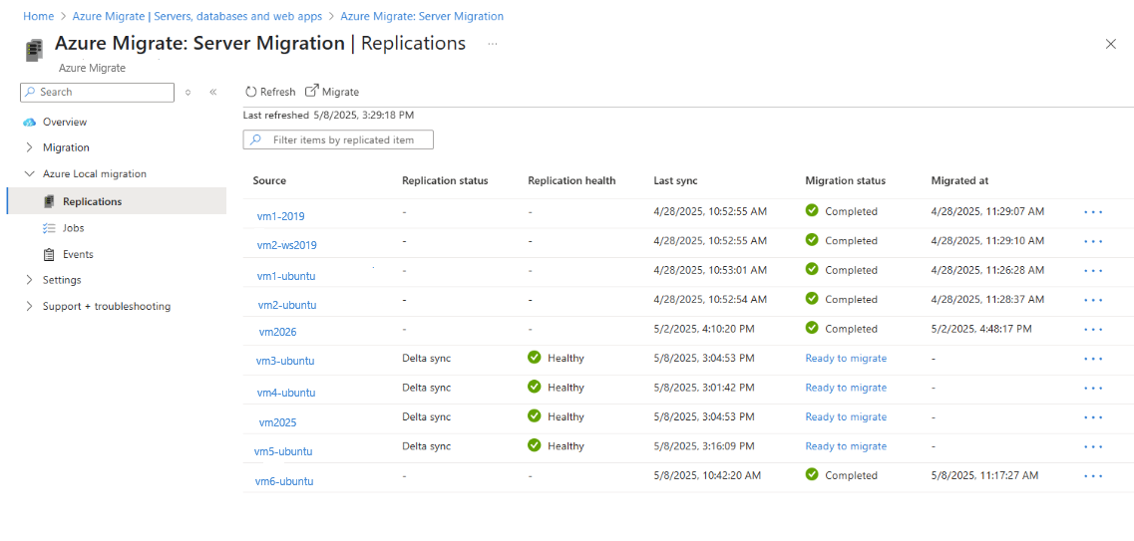Collapse the Azure Local migration section
The height and width of the screenshot is (541, 1134).
pyautogui.click(x=30, y=173)
